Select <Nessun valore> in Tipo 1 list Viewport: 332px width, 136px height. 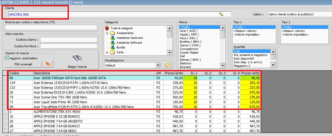coord(245,31)
